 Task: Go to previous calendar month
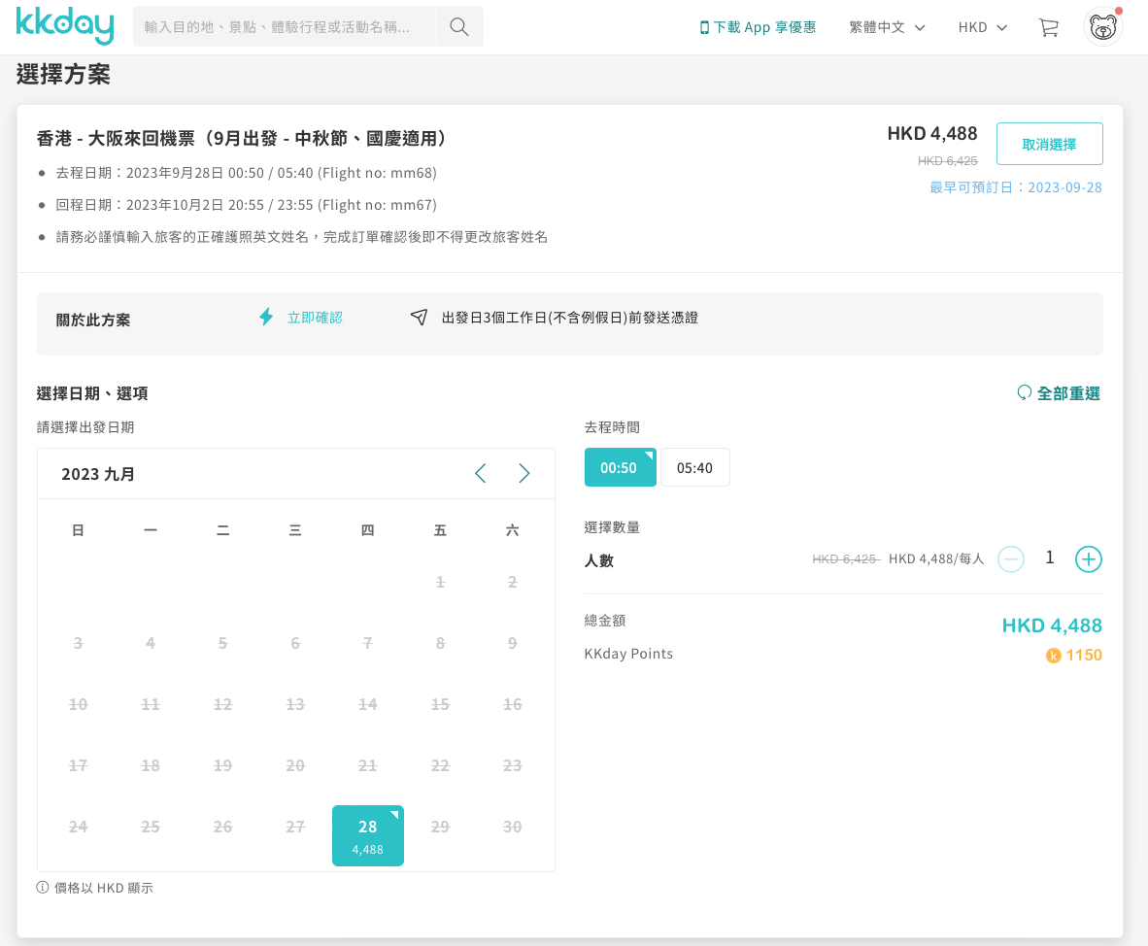click(480, 473)
